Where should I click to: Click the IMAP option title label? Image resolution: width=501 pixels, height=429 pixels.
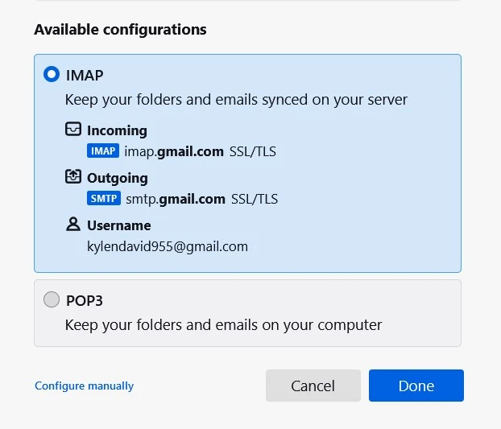[85, 76]
